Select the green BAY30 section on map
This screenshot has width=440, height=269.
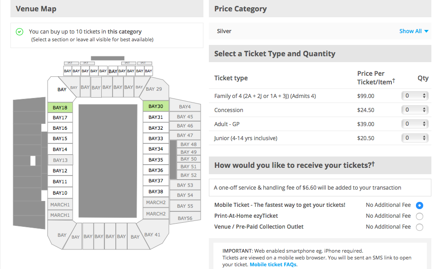tap(156, 106)
